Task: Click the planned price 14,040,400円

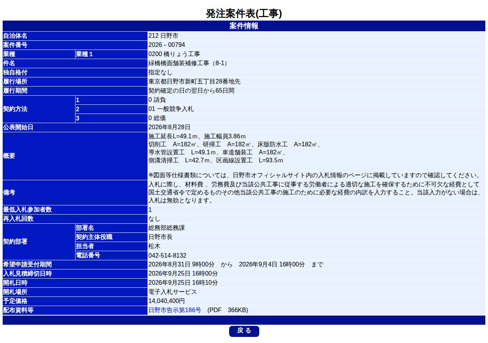Action: pos(167,301)
